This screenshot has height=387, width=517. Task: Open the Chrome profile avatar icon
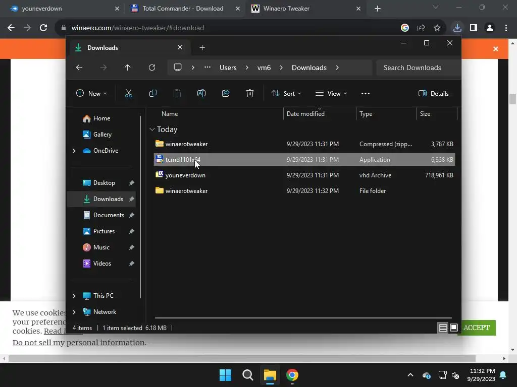(x=490, y=28)
